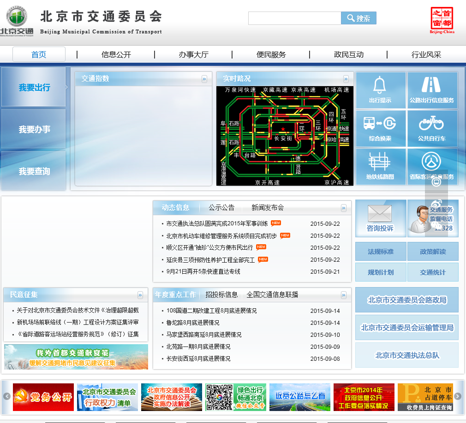This screenshot has width=466, height=423.
Task: Click the round icon atop the floating sidebar
Action: (x=436, y=181)
